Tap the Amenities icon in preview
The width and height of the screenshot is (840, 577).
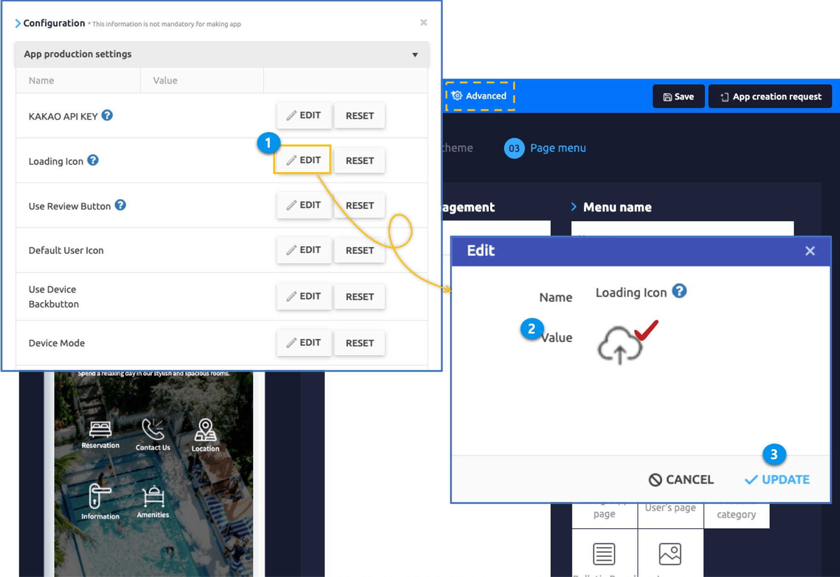point(153,497)
